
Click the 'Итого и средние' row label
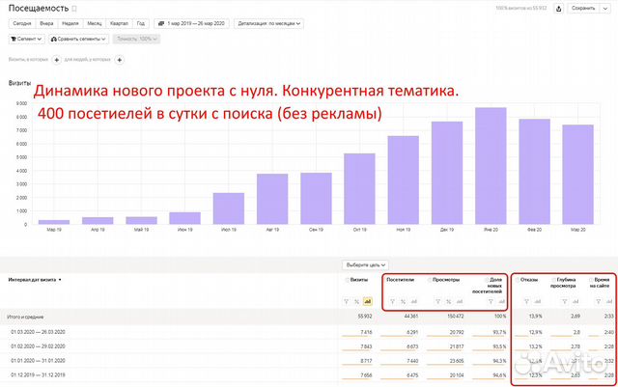click(x=25, y=317)
